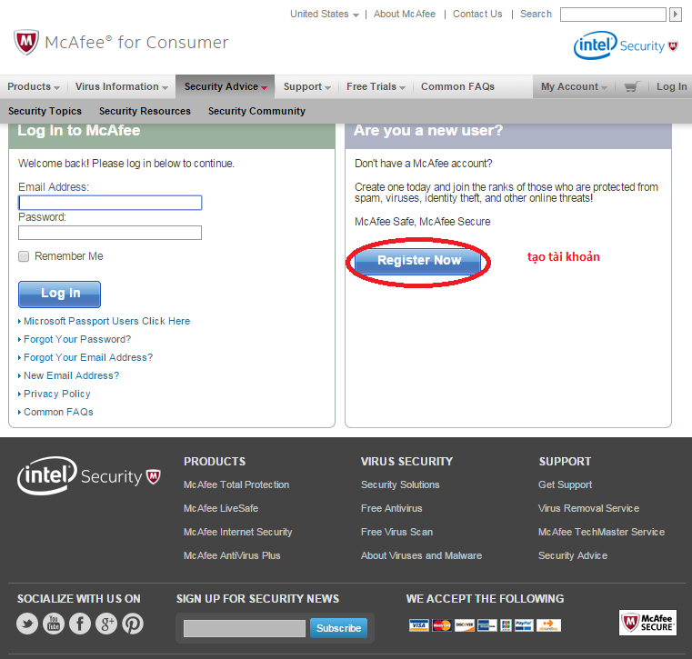This screenshot has width=692, height=659.
Task: Click the JCB card icon
Action: 506,625
